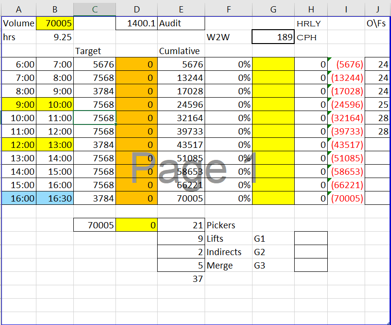
Task: Click the yellow 12:00 time cell
Action: click(x=19, y=145)
